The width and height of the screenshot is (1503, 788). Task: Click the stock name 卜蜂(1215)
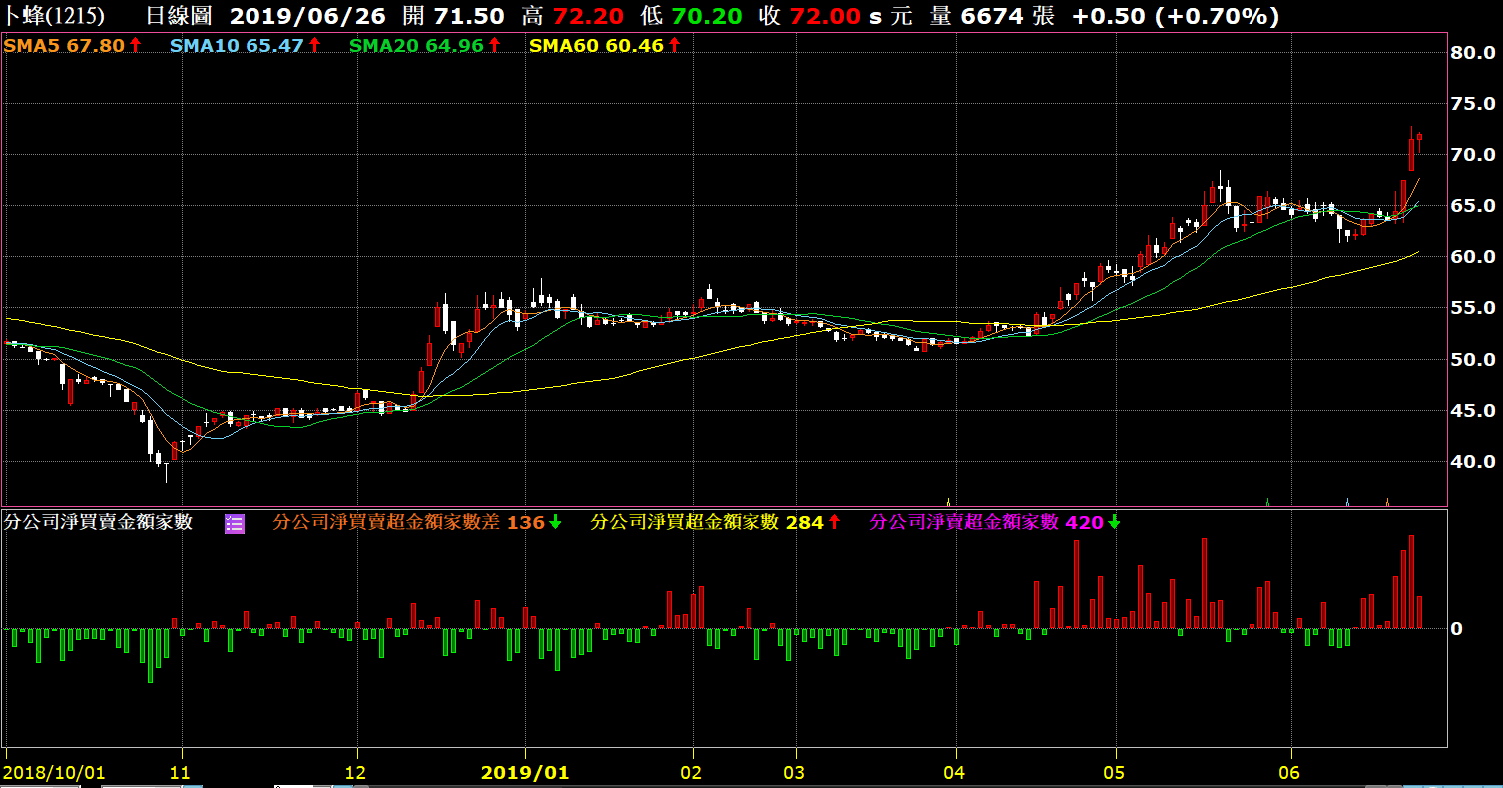52,16
